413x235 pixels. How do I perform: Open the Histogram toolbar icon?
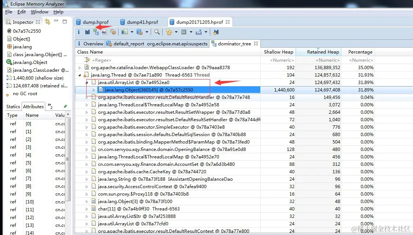[x=87, y=32]
